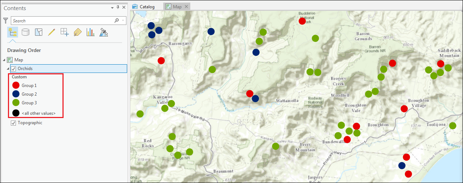Select List By Drawing Order icon
463x183 pixels.
coord(12,32)
